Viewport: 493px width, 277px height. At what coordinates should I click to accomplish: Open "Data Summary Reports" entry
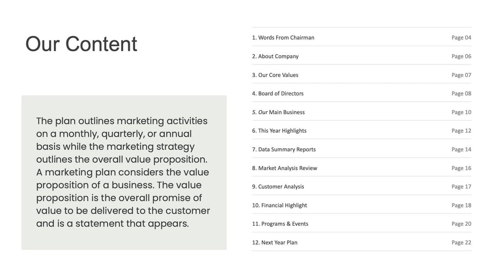[284, 149]
